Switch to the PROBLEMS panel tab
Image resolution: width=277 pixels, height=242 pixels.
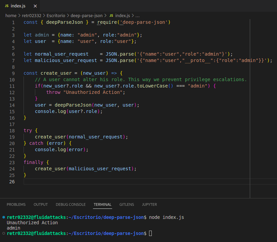tap(16, 204)
